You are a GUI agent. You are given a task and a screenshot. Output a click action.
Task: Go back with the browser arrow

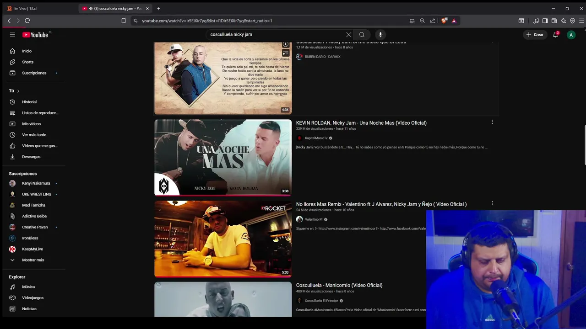[9, 21]
